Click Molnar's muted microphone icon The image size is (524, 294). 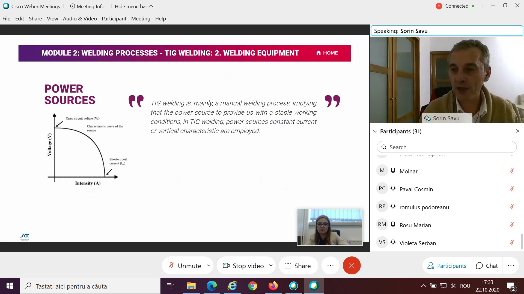511,171
